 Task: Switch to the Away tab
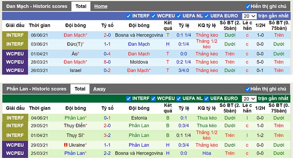click(x=99, y=89)
